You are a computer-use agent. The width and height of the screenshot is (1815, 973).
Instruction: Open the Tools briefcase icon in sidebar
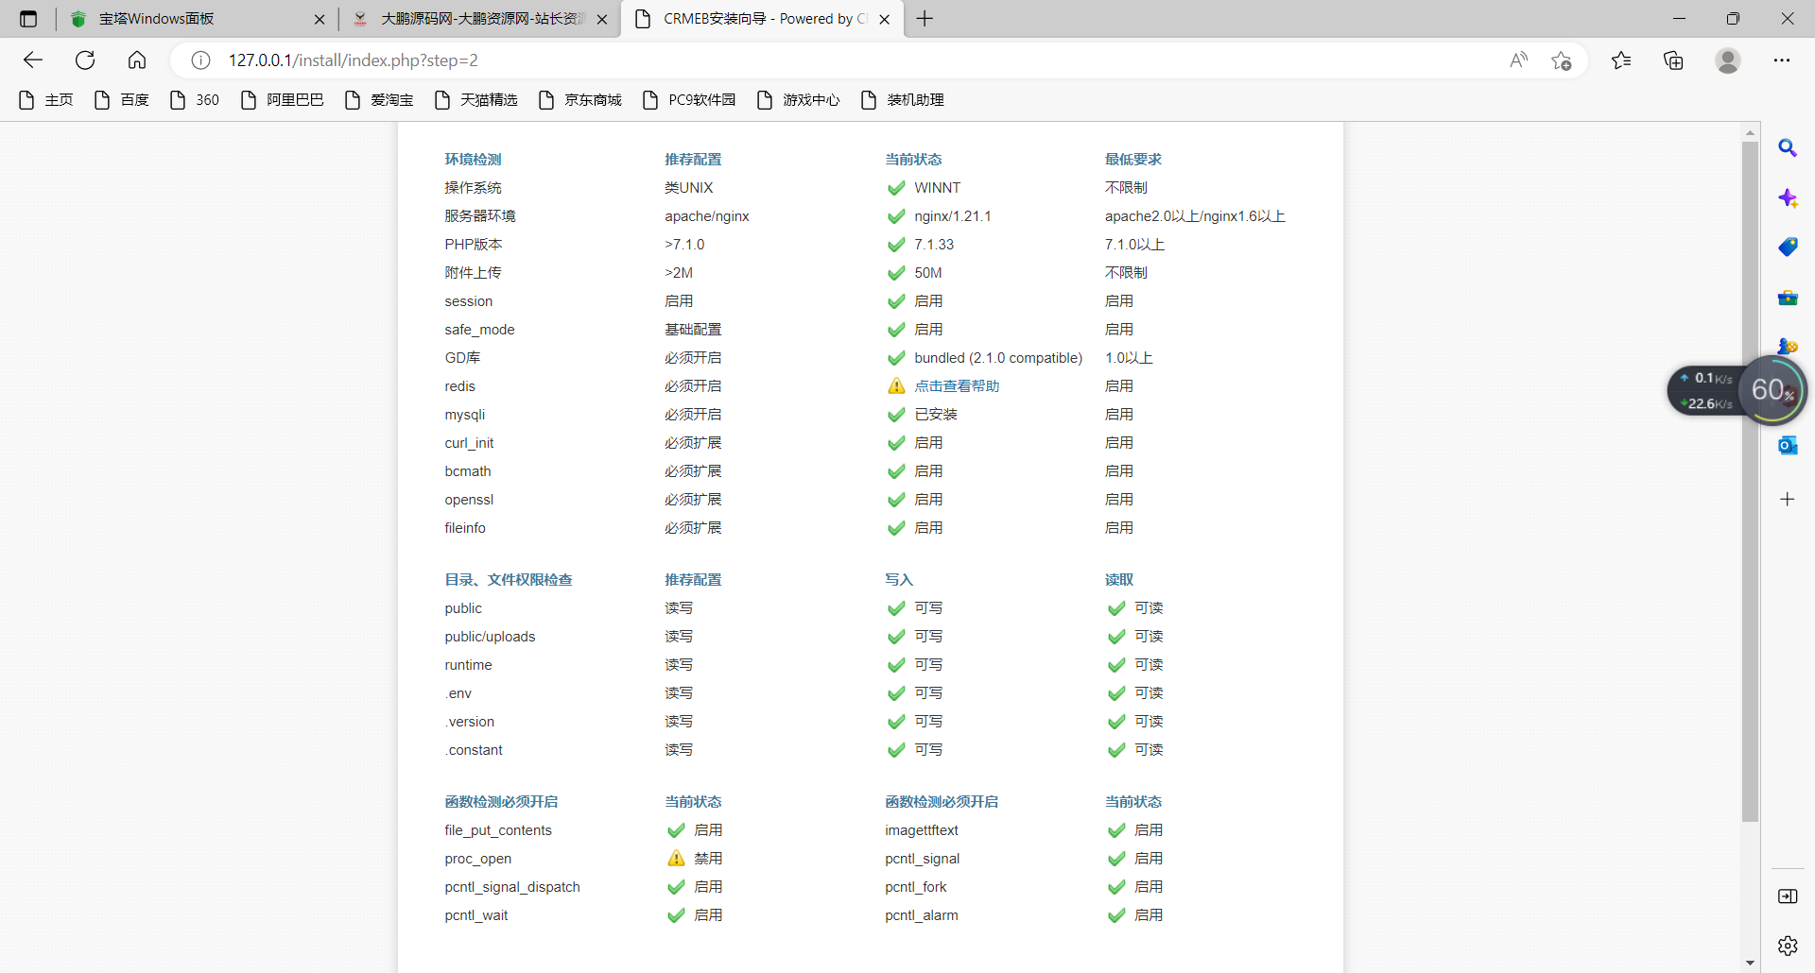1789,298
